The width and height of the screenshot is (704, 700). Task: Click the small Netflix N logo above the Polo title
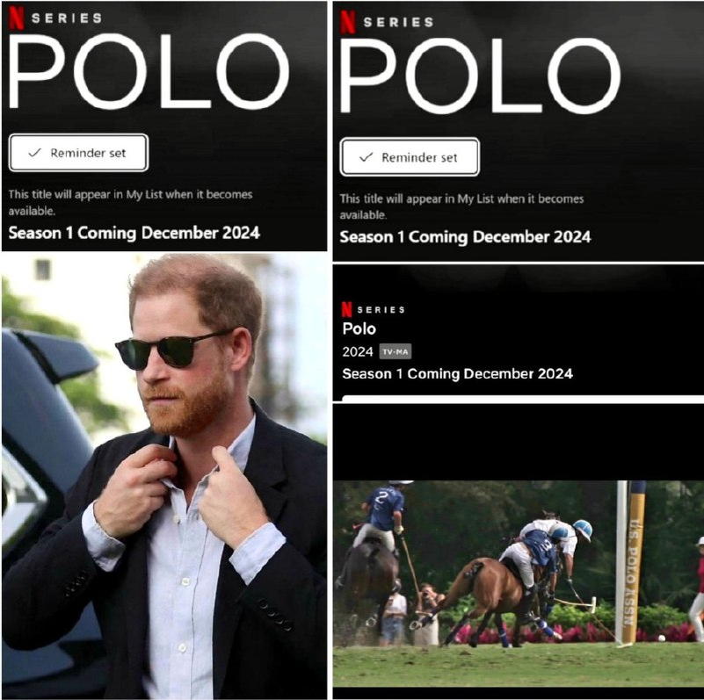[x=346, y=309]
